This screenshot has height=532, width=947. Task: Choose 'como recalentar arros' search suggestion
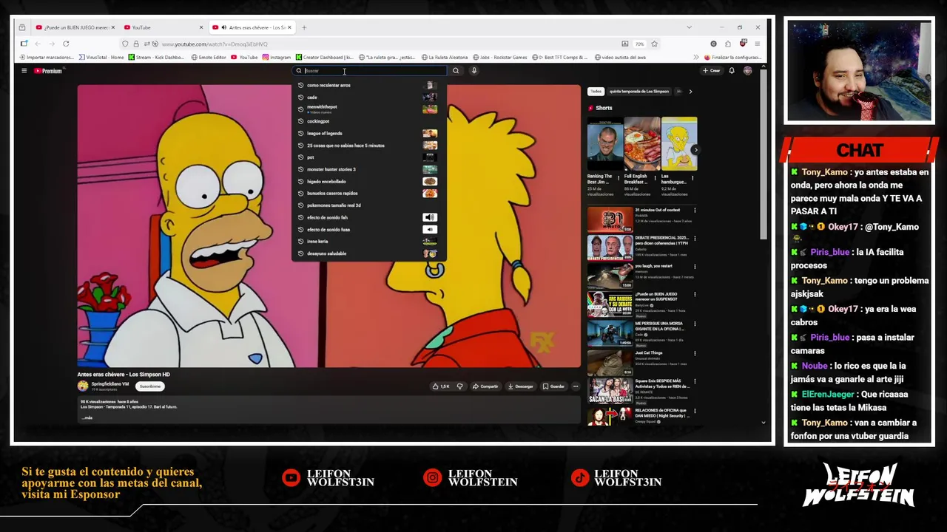click(x=368, y=85)
